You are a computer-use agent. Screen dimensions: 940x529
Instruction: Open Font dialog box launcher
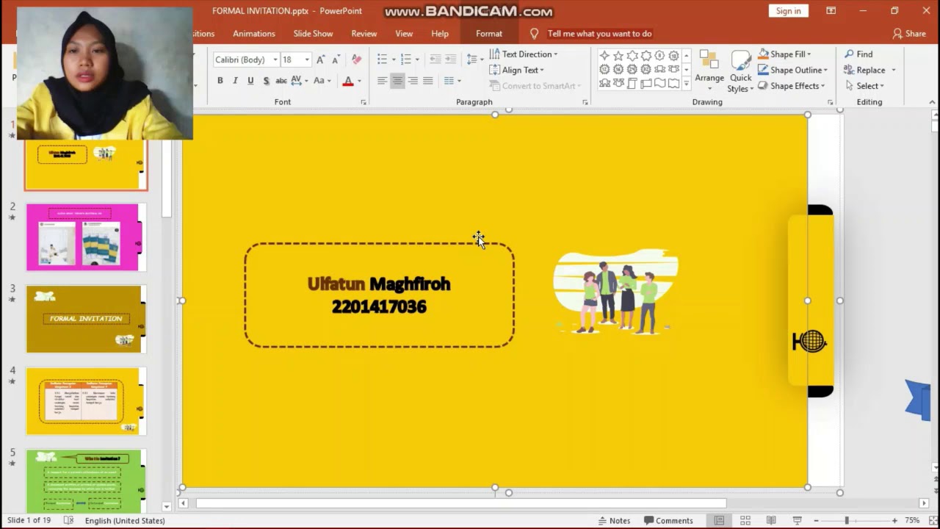point(364,102)
